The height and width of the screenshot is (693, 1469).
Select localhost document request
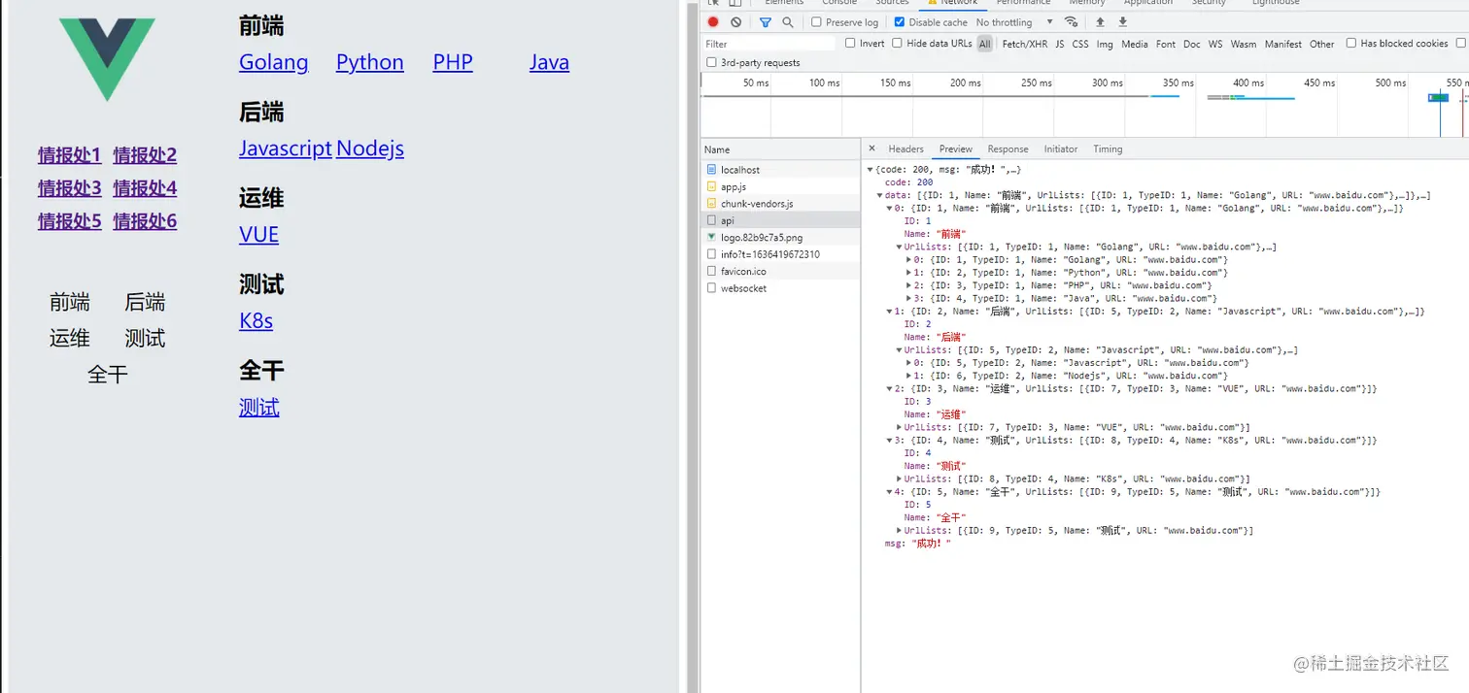tap(781, 170)
